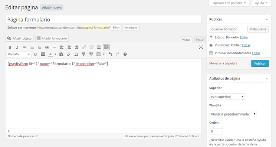The image size is (276, 147).
Task: Align text to the left
Action: pos(62,47)
